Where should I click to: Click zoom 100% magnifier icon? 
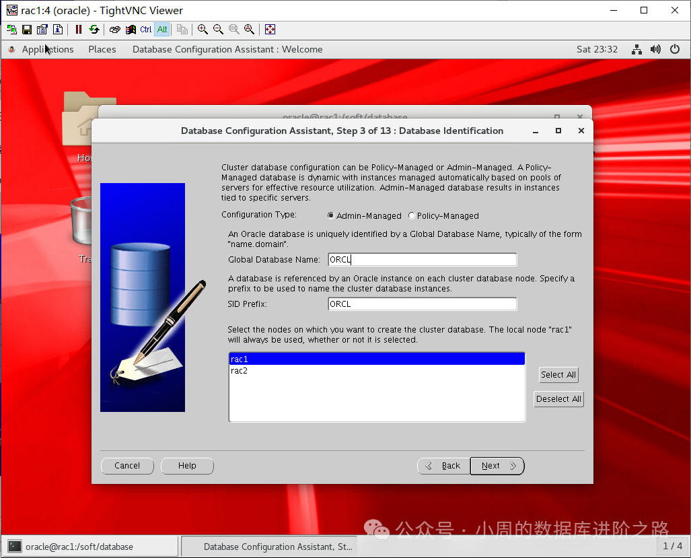point(233,30)
